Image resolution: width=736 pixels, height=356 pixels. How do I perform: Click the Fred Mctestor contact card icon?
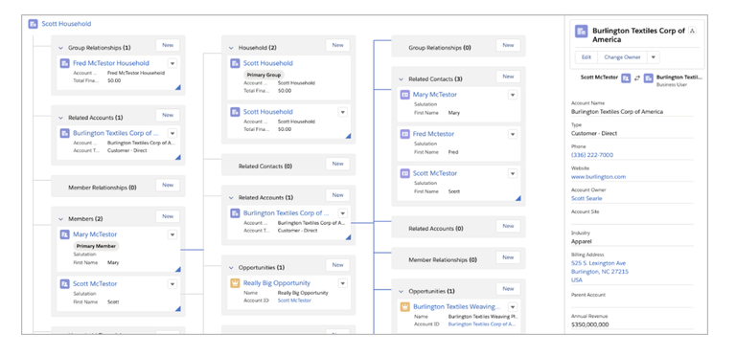pos(404,134)
